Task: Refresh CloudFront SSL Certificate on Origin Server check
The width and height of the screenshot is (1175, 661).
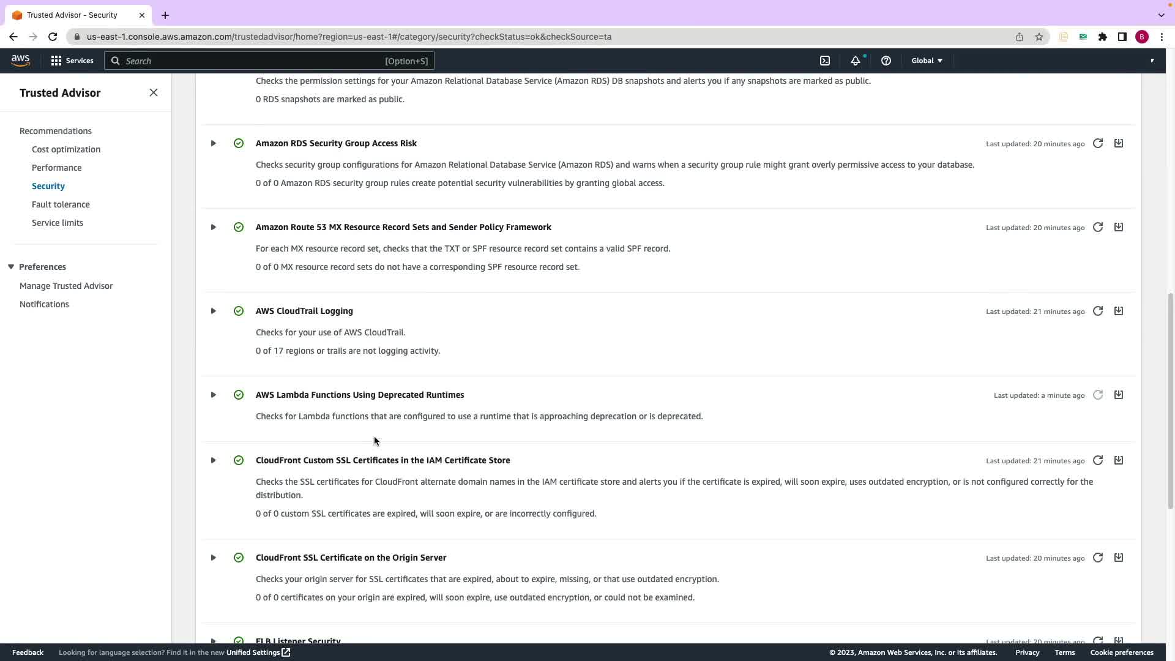Action: click(x=1098, y=558)
